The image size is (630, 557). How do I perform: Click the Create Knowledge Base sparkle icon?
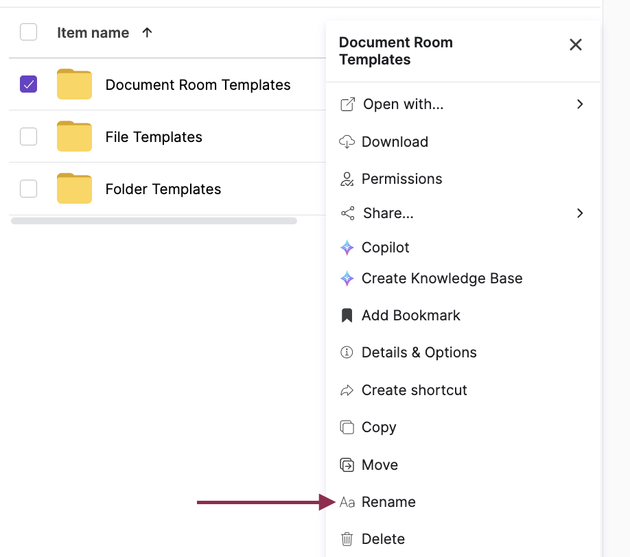tap(347, 278)
